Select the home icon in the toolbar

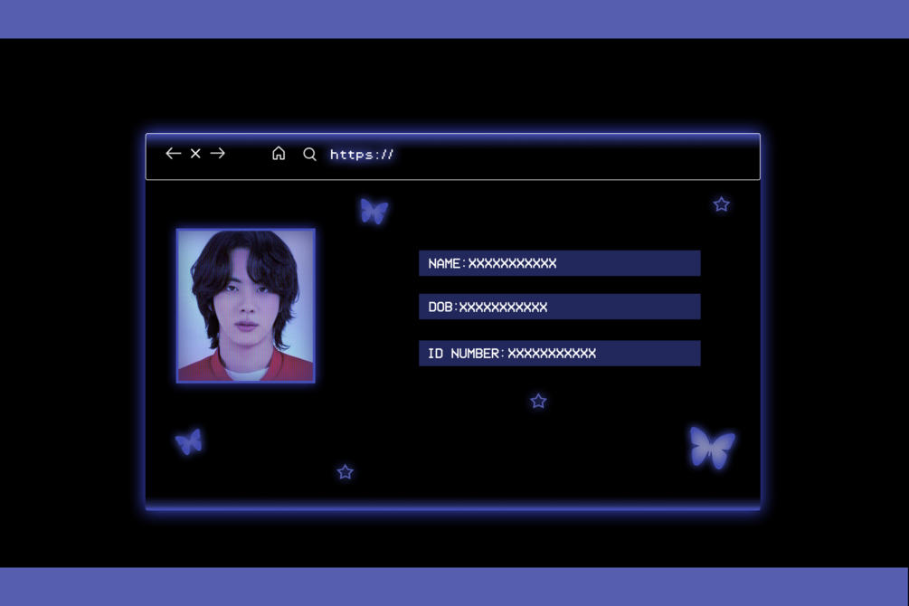279,154
